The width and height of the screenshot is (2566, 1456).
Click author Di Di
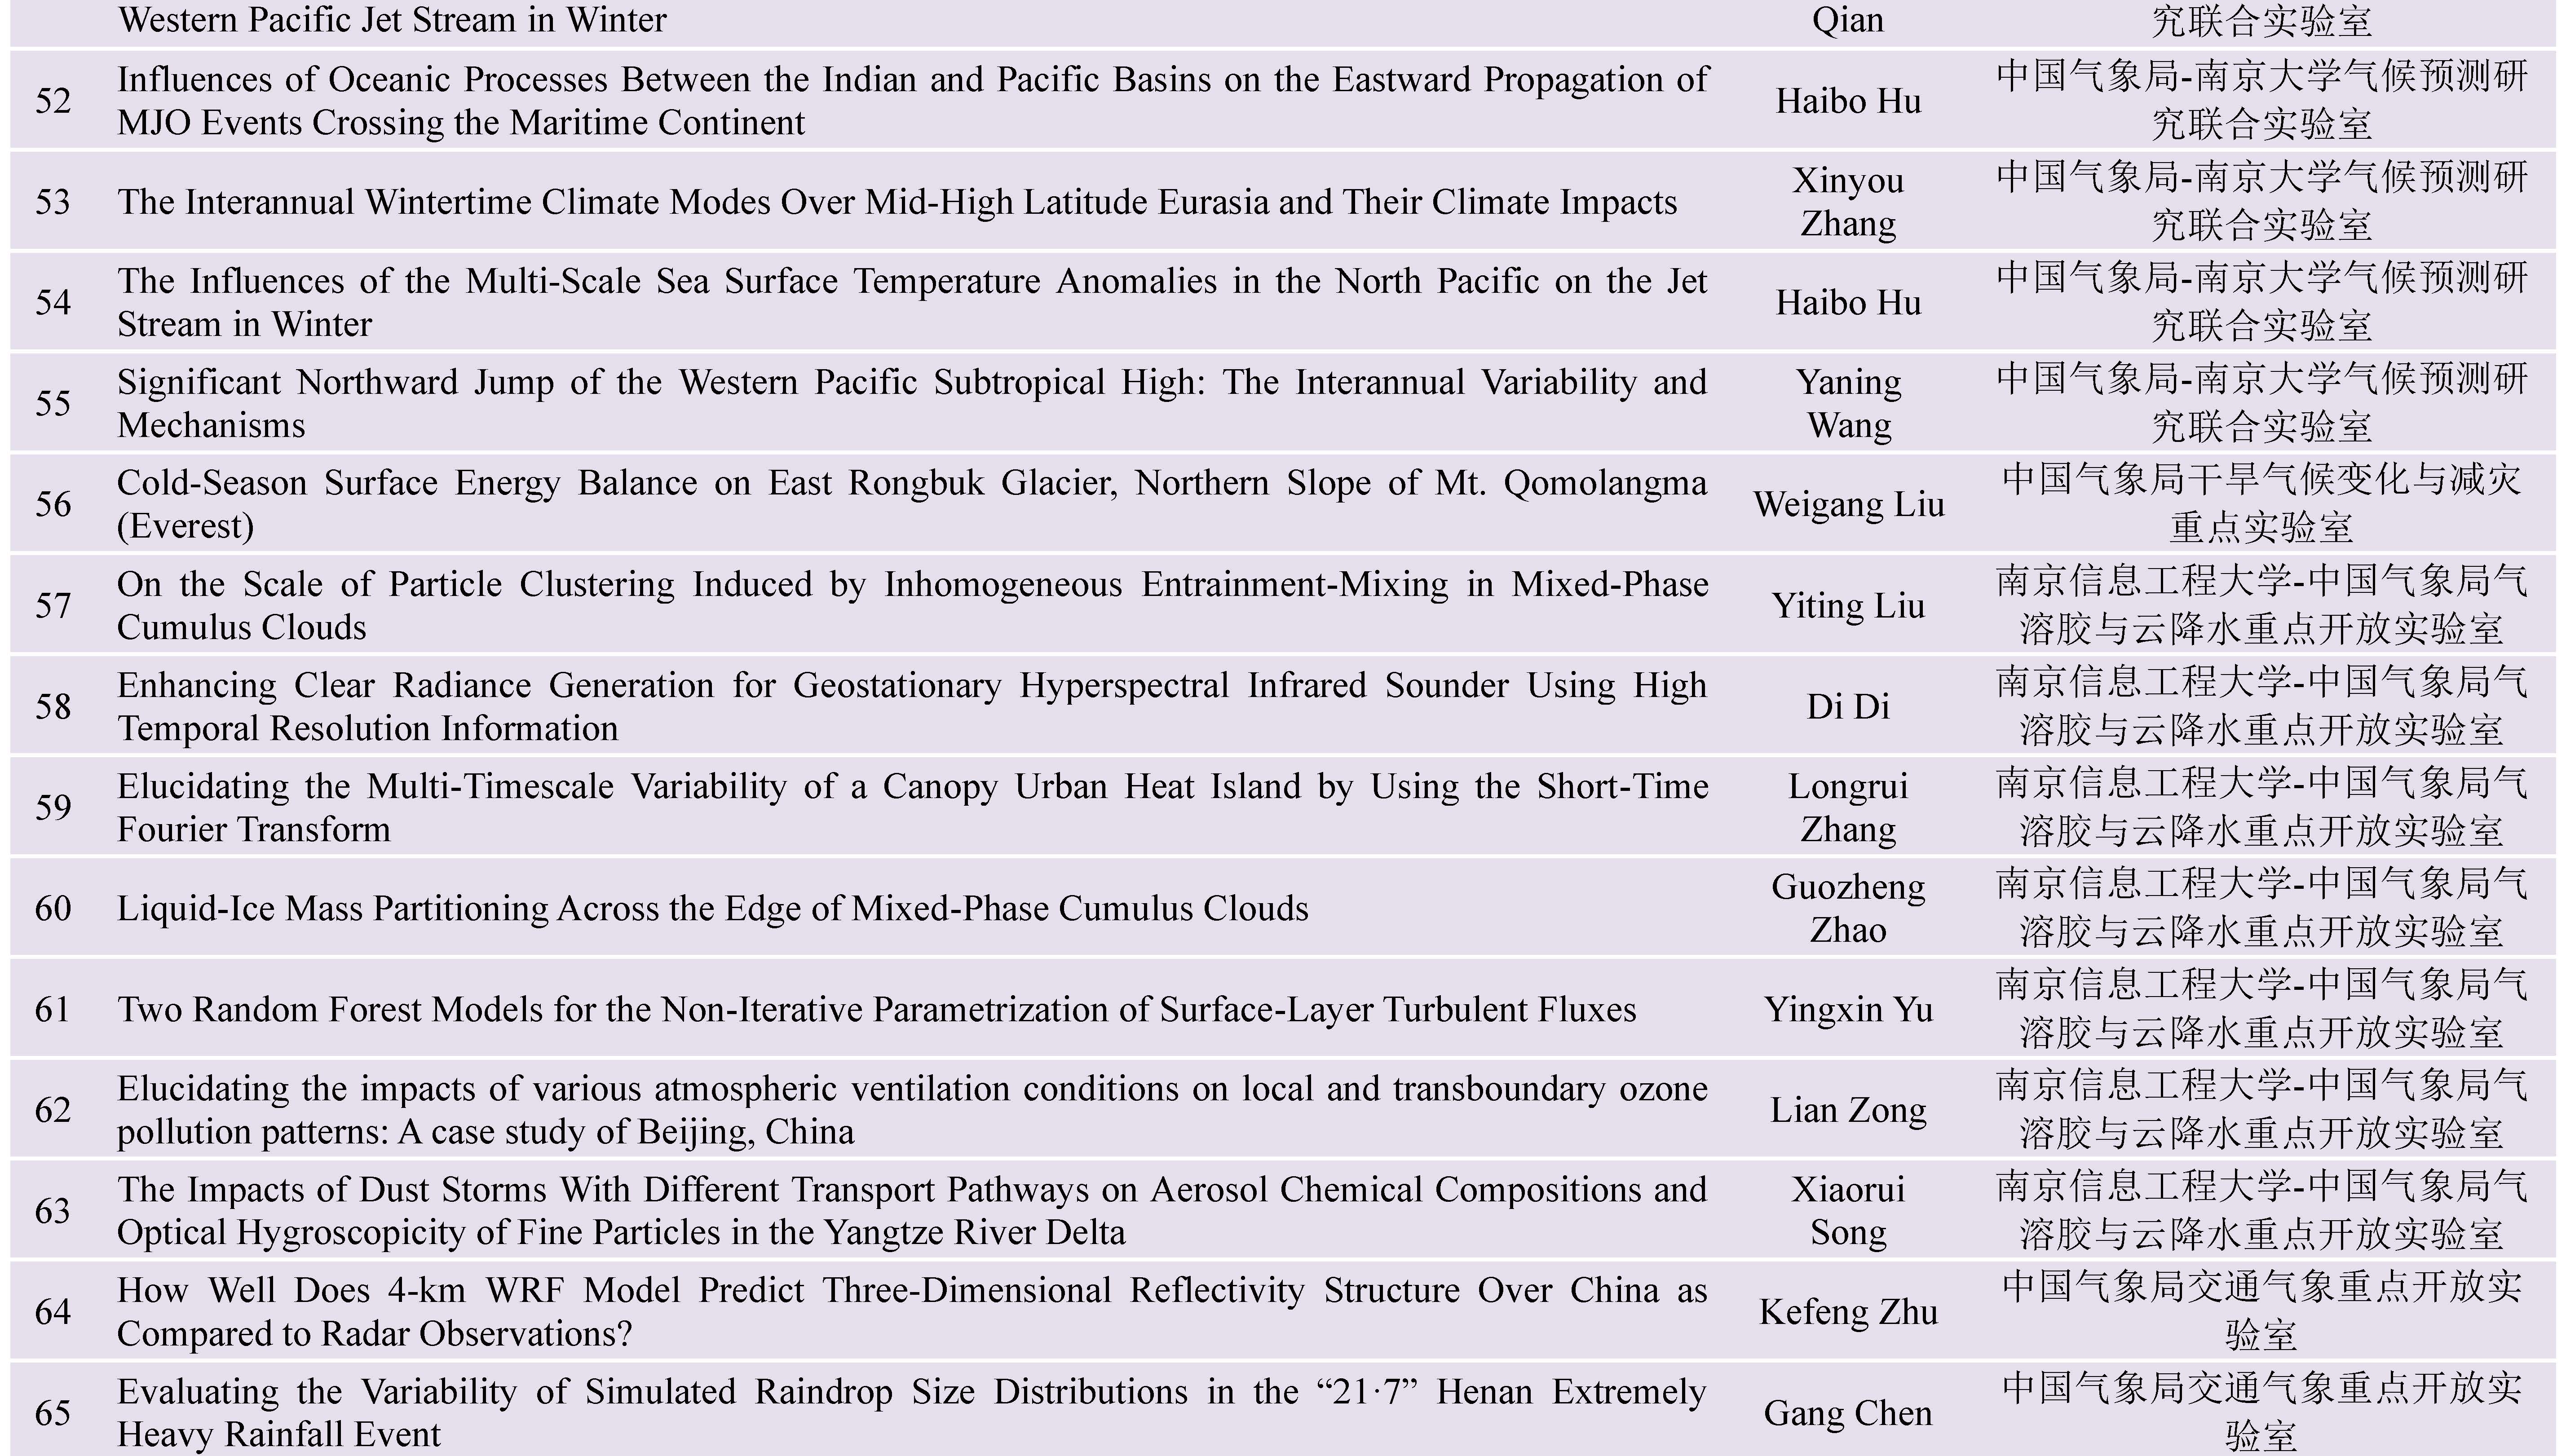1847,706
